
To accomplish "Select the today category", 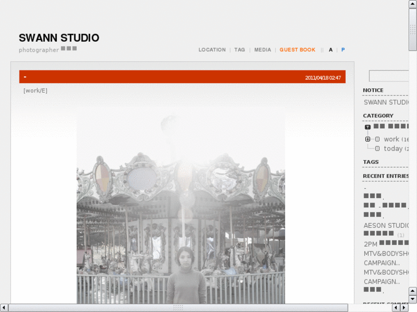I will point(396,149).
